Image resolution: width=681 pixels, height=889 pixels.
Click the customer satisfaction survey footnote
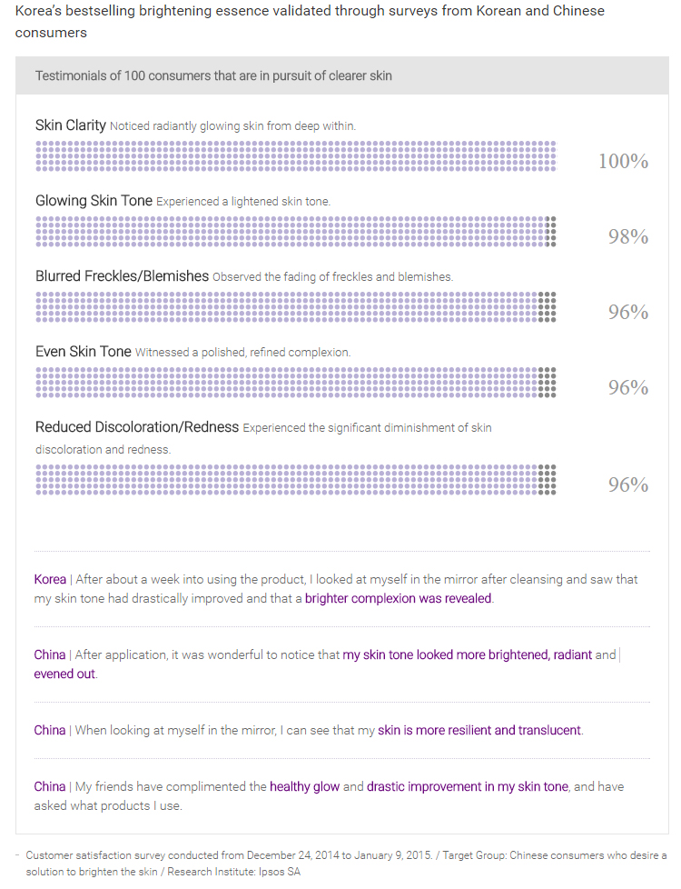[x=345, y=864]
